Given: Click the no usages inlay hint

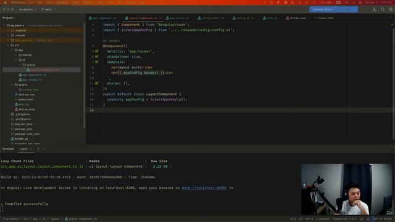Looking at the screenshot, I should 111,41.
